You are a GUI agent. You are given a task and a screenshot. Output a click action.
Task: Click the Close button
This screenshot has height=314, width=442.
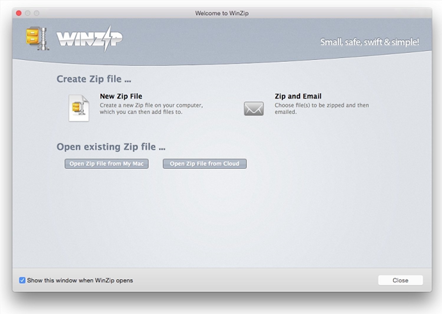pos(400,280)
